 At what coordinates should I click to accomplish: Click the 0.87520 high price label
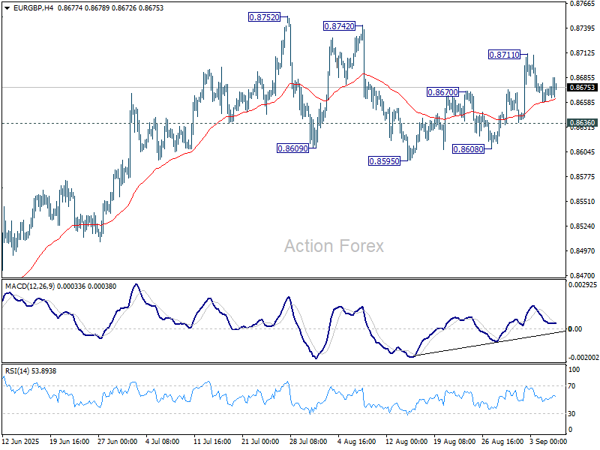pos(265,17)
